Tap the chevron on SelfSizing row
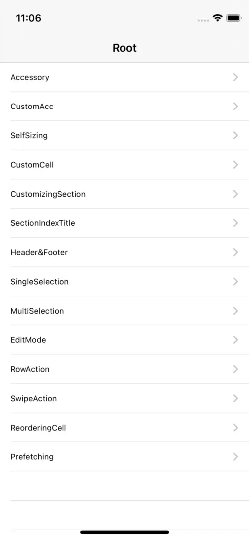The width and height of the screenshot is (249, 539). 235,135
